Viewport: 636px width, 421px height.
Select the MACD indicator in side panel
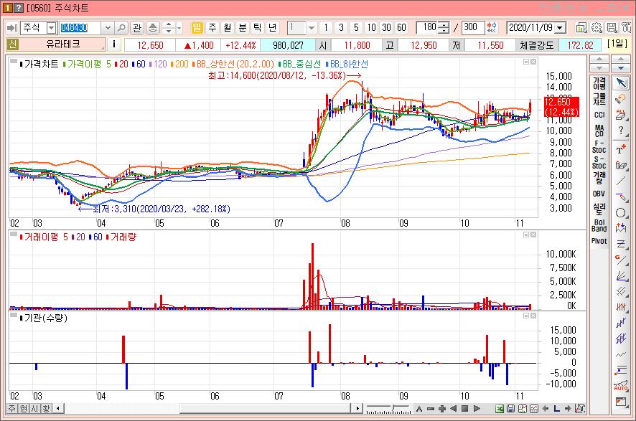599,131
